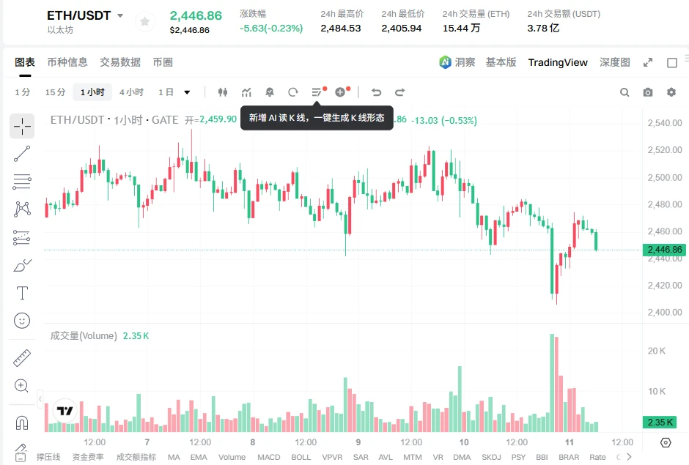Click the replay/refresh circular arrow icon
This screenshot has height=465, width=689.
(293, 92)
